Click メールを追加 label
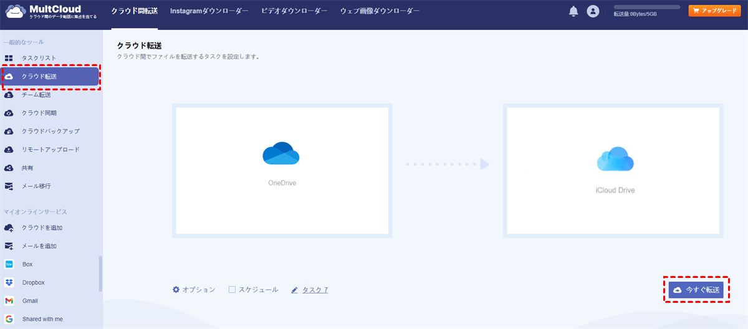 coord(39,246)
